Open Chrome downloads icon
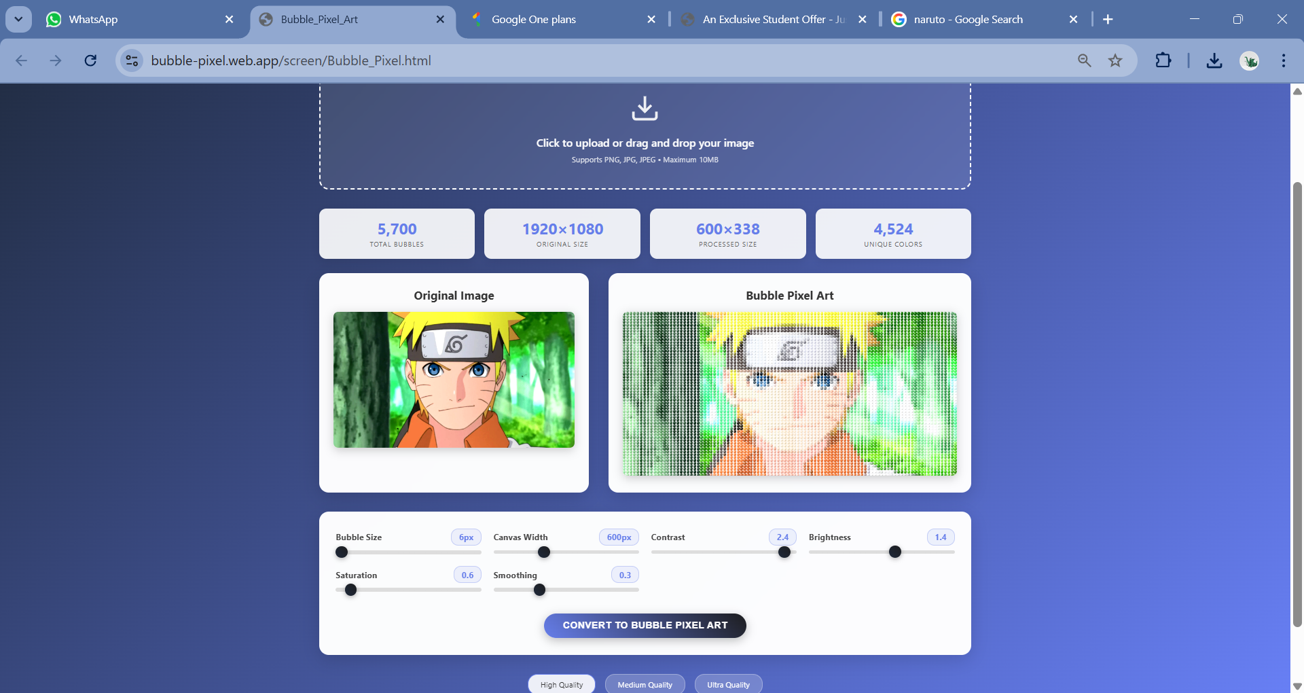The height and width of the screenshot is (693, 1304). point(1214,60)
